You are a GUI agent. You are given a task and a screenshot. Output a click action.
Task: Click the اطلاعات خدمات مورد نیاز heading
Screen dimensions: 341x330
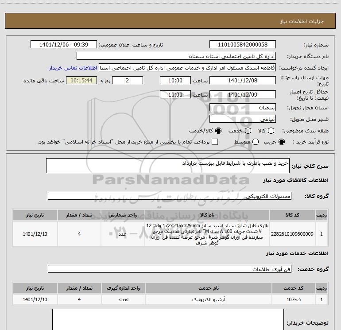pyautogui.click(x=297, y=253)
